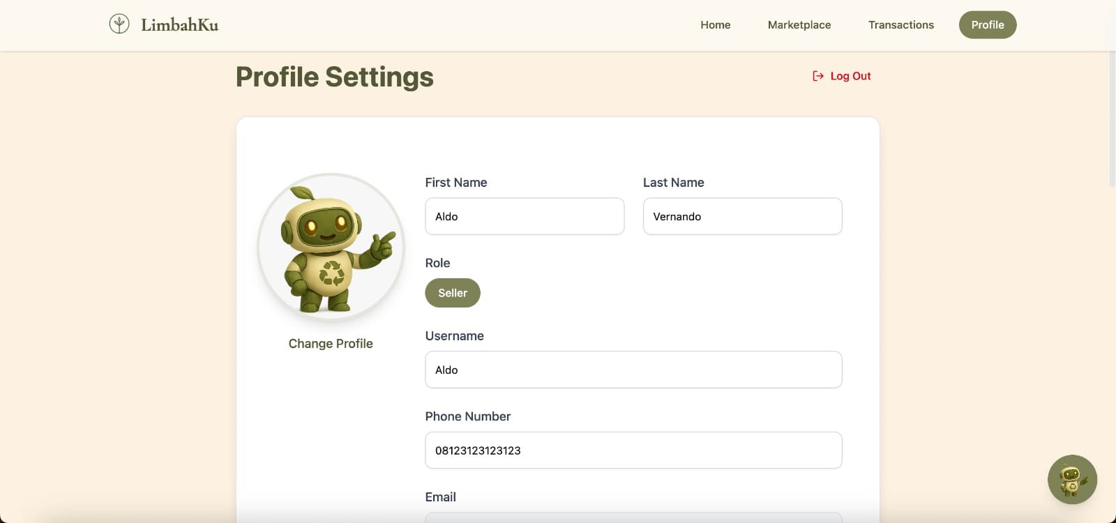Image resolution: width=1116 pixels, height=523 pixels.
Task: Open the floating robot chatbot button
Action: pos(1072,480)
